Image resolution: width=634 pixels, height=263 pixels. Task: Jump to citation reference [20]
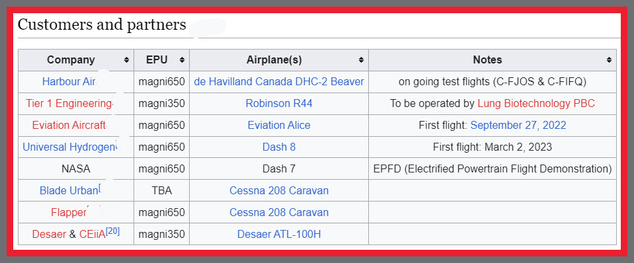[x=113, y=231]
